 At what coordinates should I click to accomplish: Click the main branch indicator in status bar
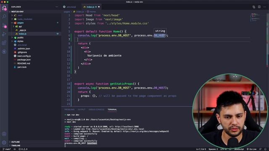click(7, 149)
